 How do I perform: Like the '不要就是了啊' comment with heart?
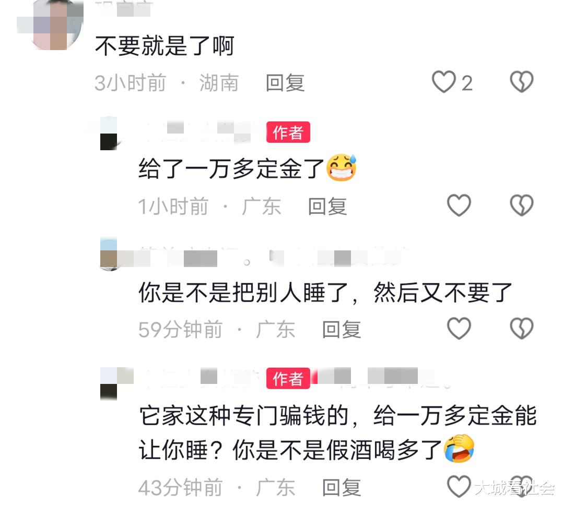tap(444, 82)
